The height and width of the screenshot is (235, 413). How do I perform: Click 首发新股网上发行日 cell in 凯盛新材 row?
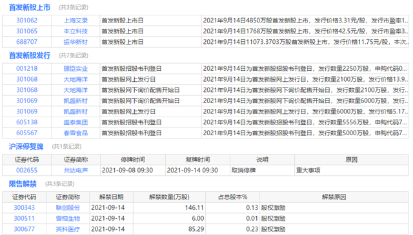pos(150,111)
